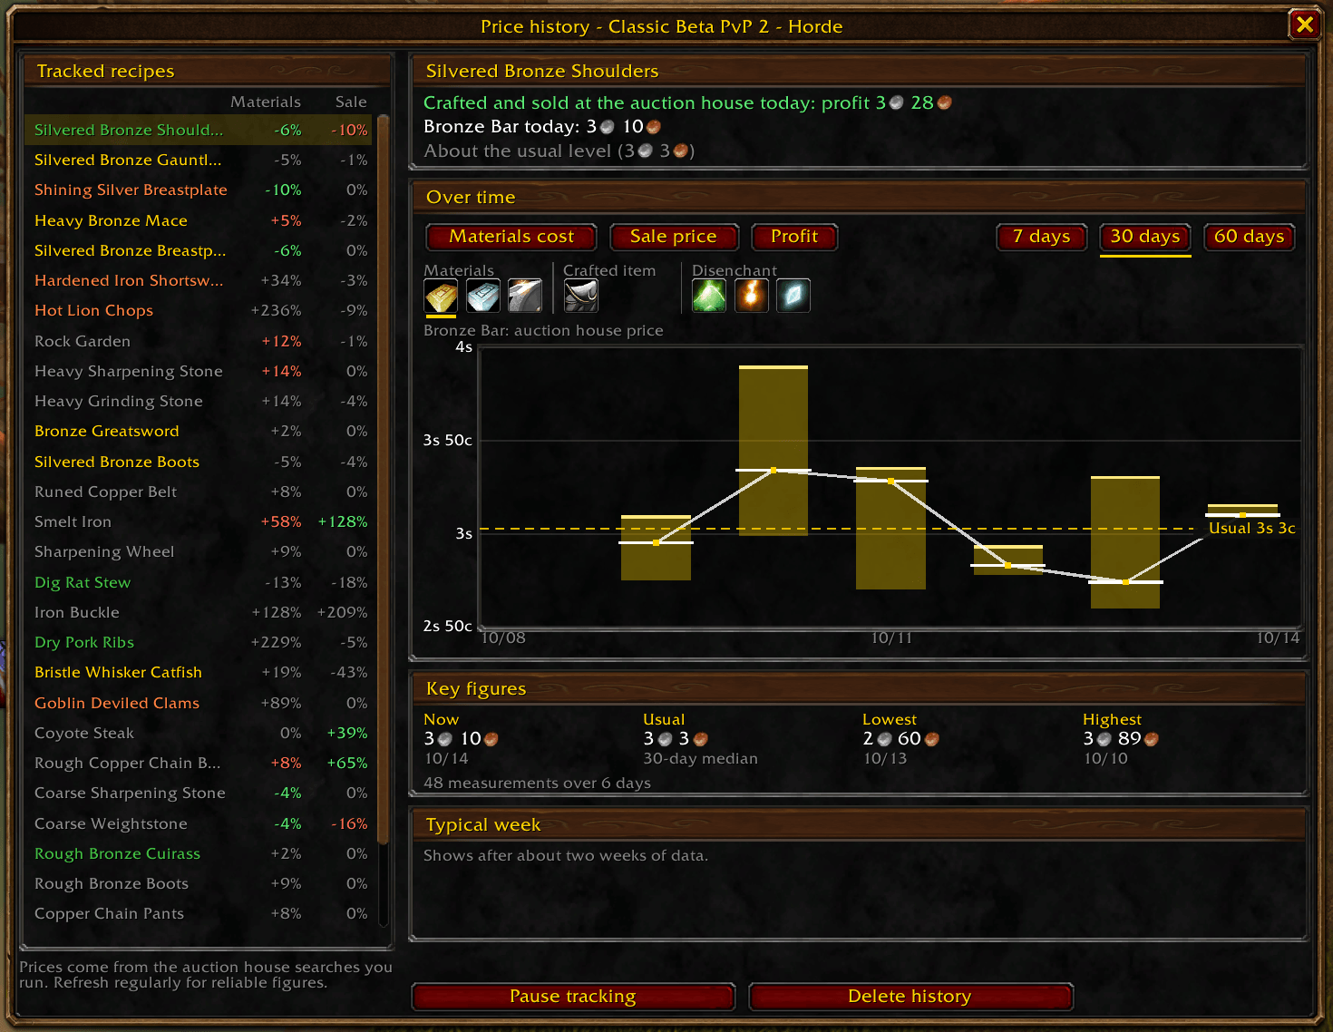Click the Highest key figure 3s 89c
The image size is (1333, 1032).
[x=1121, y=738]
